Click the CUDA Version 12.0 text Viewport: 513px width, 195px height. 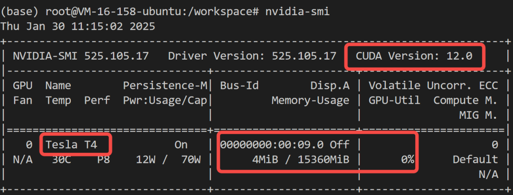coord(414,56)
